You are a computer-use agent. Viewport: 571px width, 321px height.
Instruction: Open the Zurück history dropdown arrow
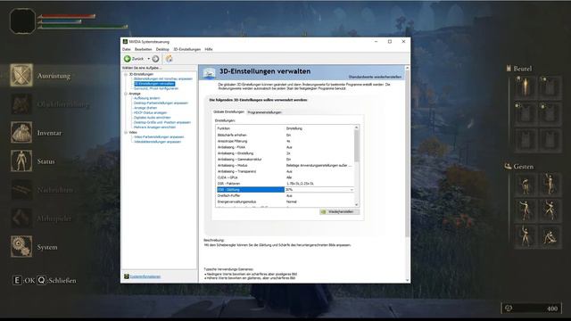(149, 59)
